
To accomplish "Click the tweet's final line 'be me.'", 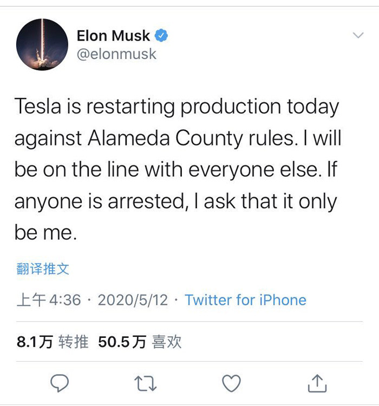I will tap(45, 232).
